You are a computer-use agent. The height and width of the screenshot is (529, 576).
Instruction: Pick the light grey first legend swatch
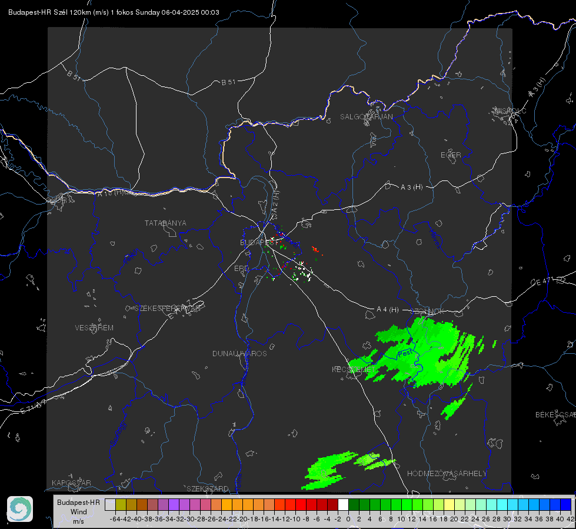tap(110, 505)
